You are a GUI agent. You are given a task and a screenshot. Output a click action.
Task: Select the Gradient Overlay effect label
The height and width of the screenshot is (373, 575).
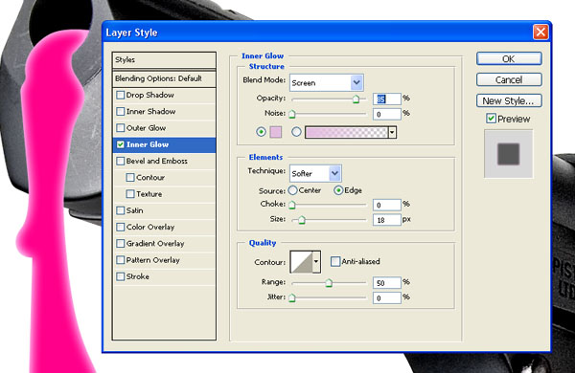pyautogui.click(x=155, y=244)
